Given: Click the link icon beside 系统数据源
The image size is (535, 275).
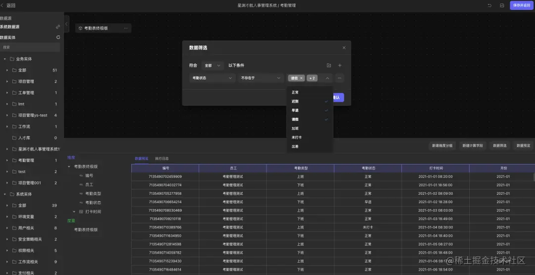Looking at the screenshot, I should [x=58, y=27].
